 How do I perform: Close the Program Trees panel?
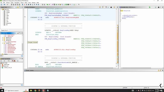tap(22, 7)
